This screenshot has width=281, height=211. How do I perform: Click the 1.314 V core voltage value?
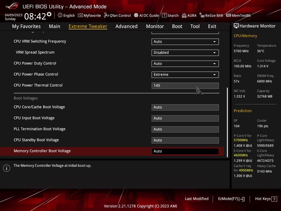[263, 66]
